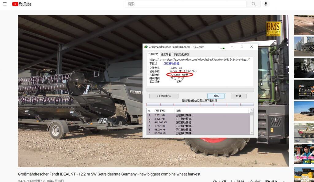The image size is (314, 182).
Task: Click the overall download progress bar
Action: [x=200, y=90]
